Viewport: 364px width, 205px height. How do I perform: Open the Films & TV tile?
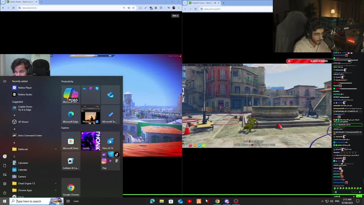click(110, 141)
